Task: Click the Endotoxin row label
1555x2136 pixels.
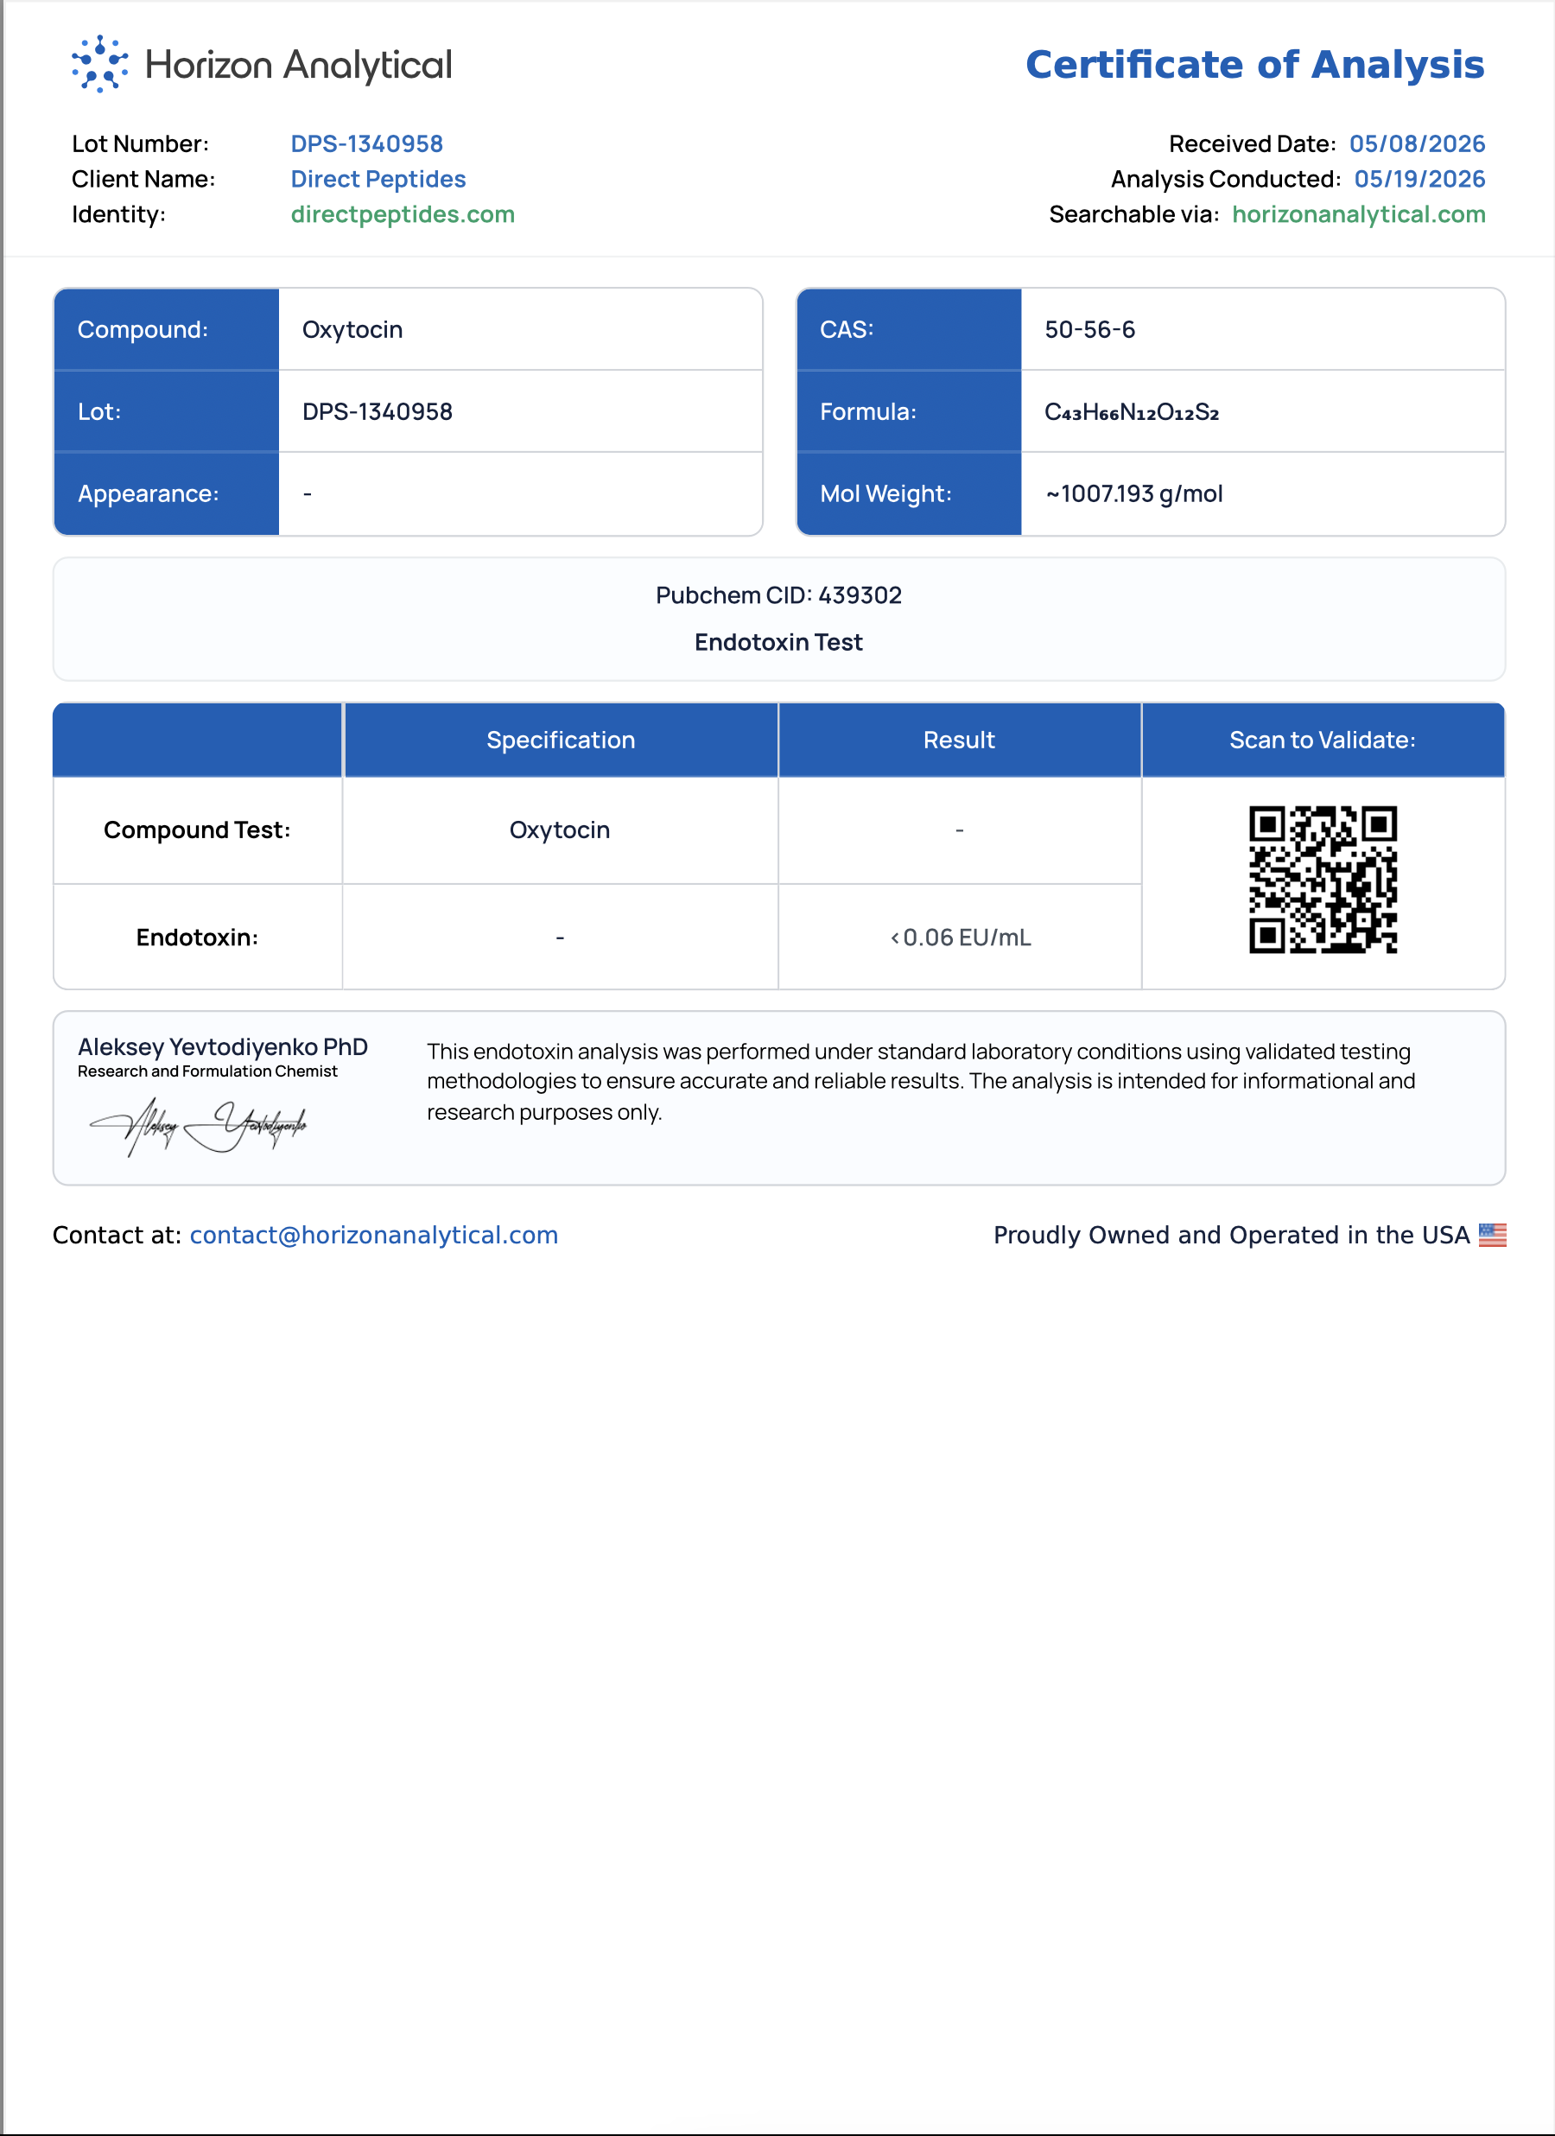Action: pos(198,937)
